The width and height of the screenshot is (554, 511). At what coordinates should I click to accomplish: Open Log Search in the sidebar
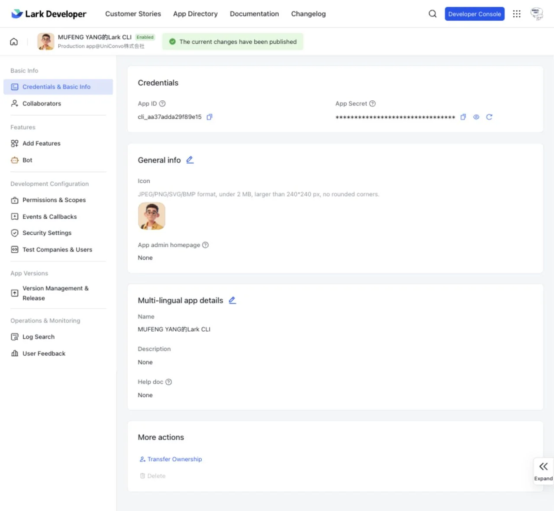[x=58, y=337]
